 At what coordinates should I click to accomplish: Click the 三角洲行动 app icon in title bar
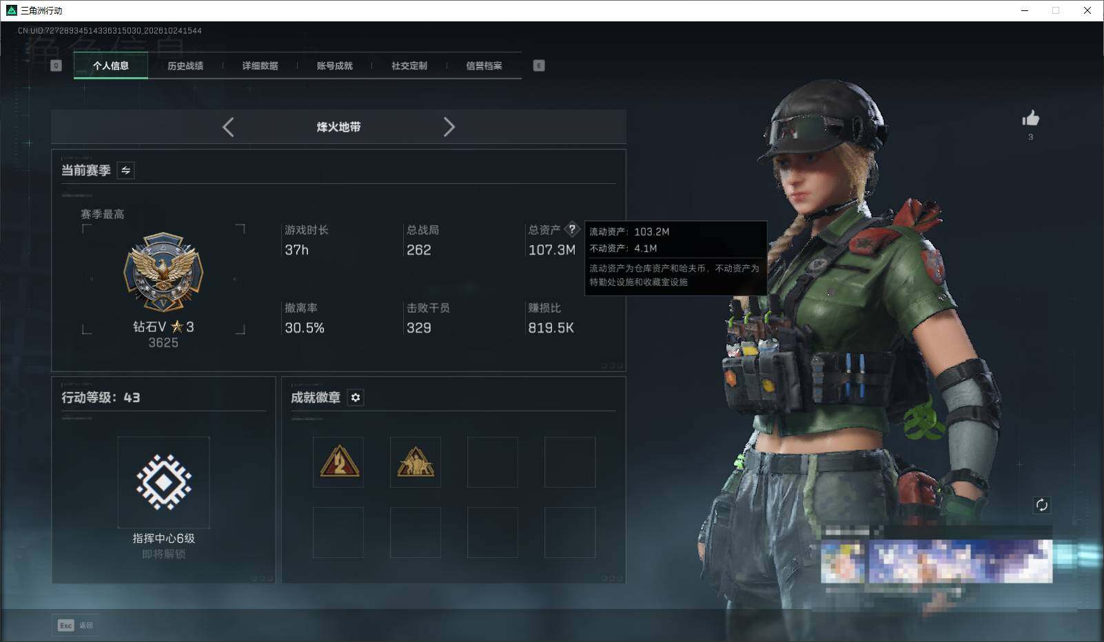(11, 10)
